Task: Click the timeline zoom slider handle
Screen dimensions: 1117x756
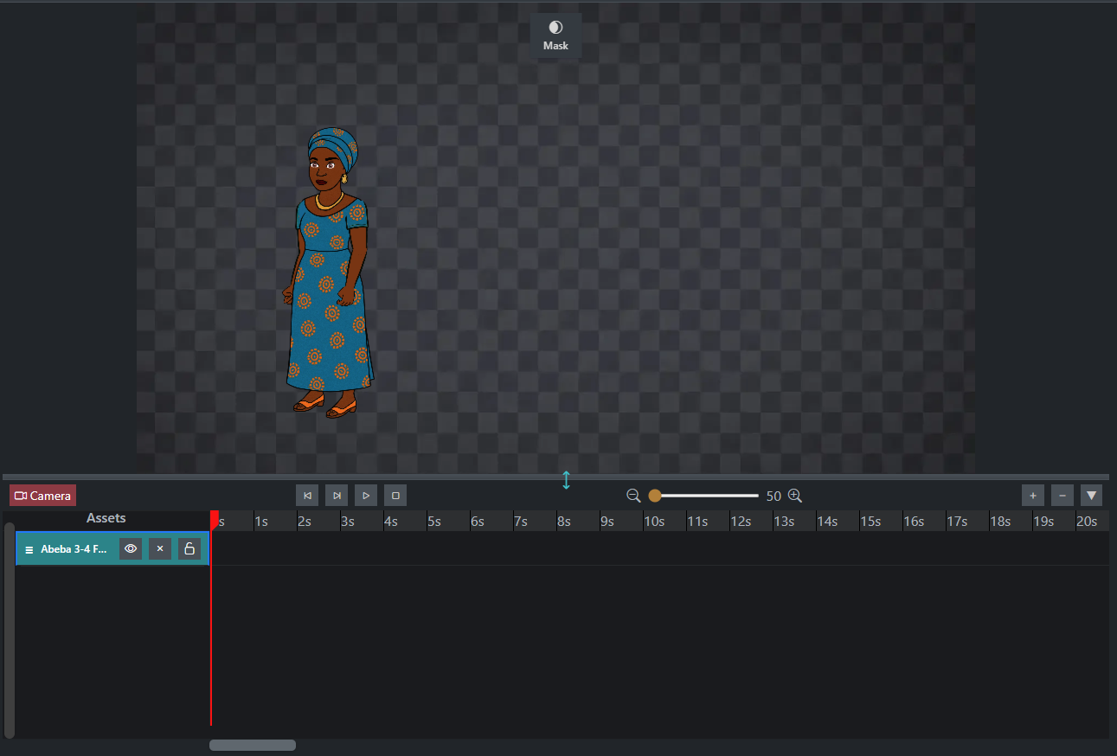Action: (x=655, y=496)
